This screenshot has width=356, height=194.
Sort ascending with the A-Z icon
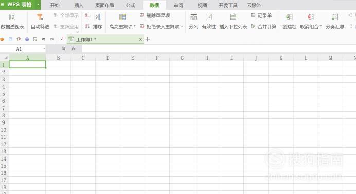pyautogui.click(x=87, y=15)
